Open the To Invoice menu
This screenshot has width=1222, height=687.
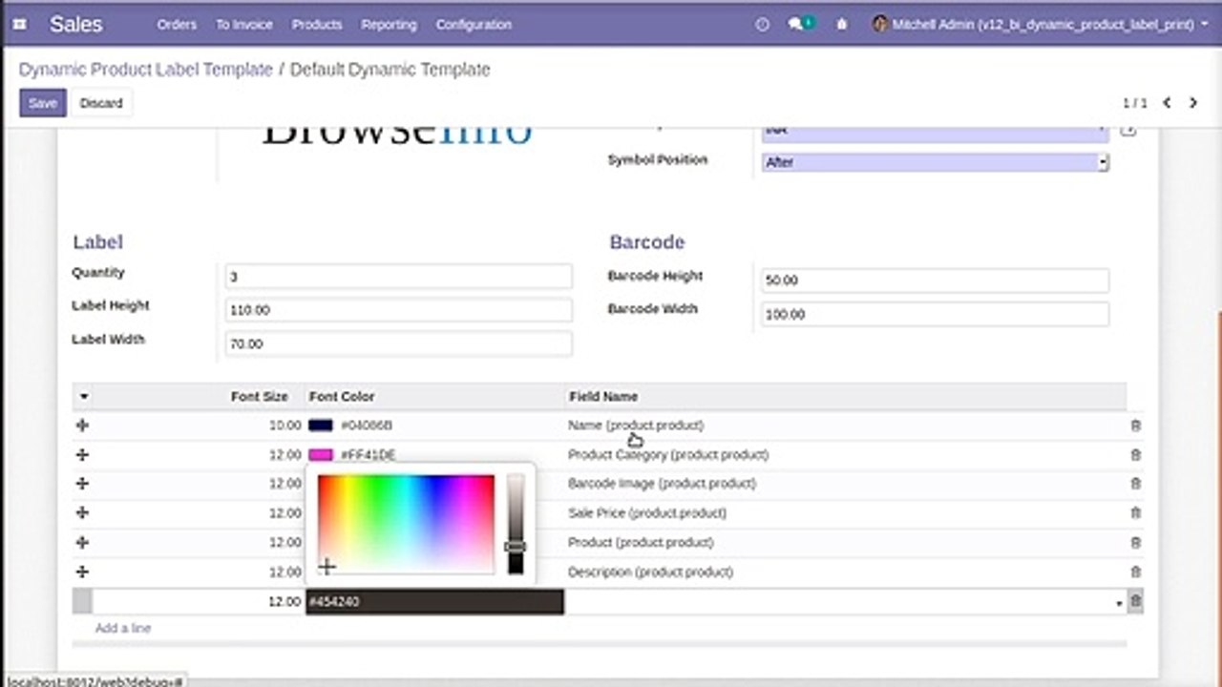click(243, 25)
